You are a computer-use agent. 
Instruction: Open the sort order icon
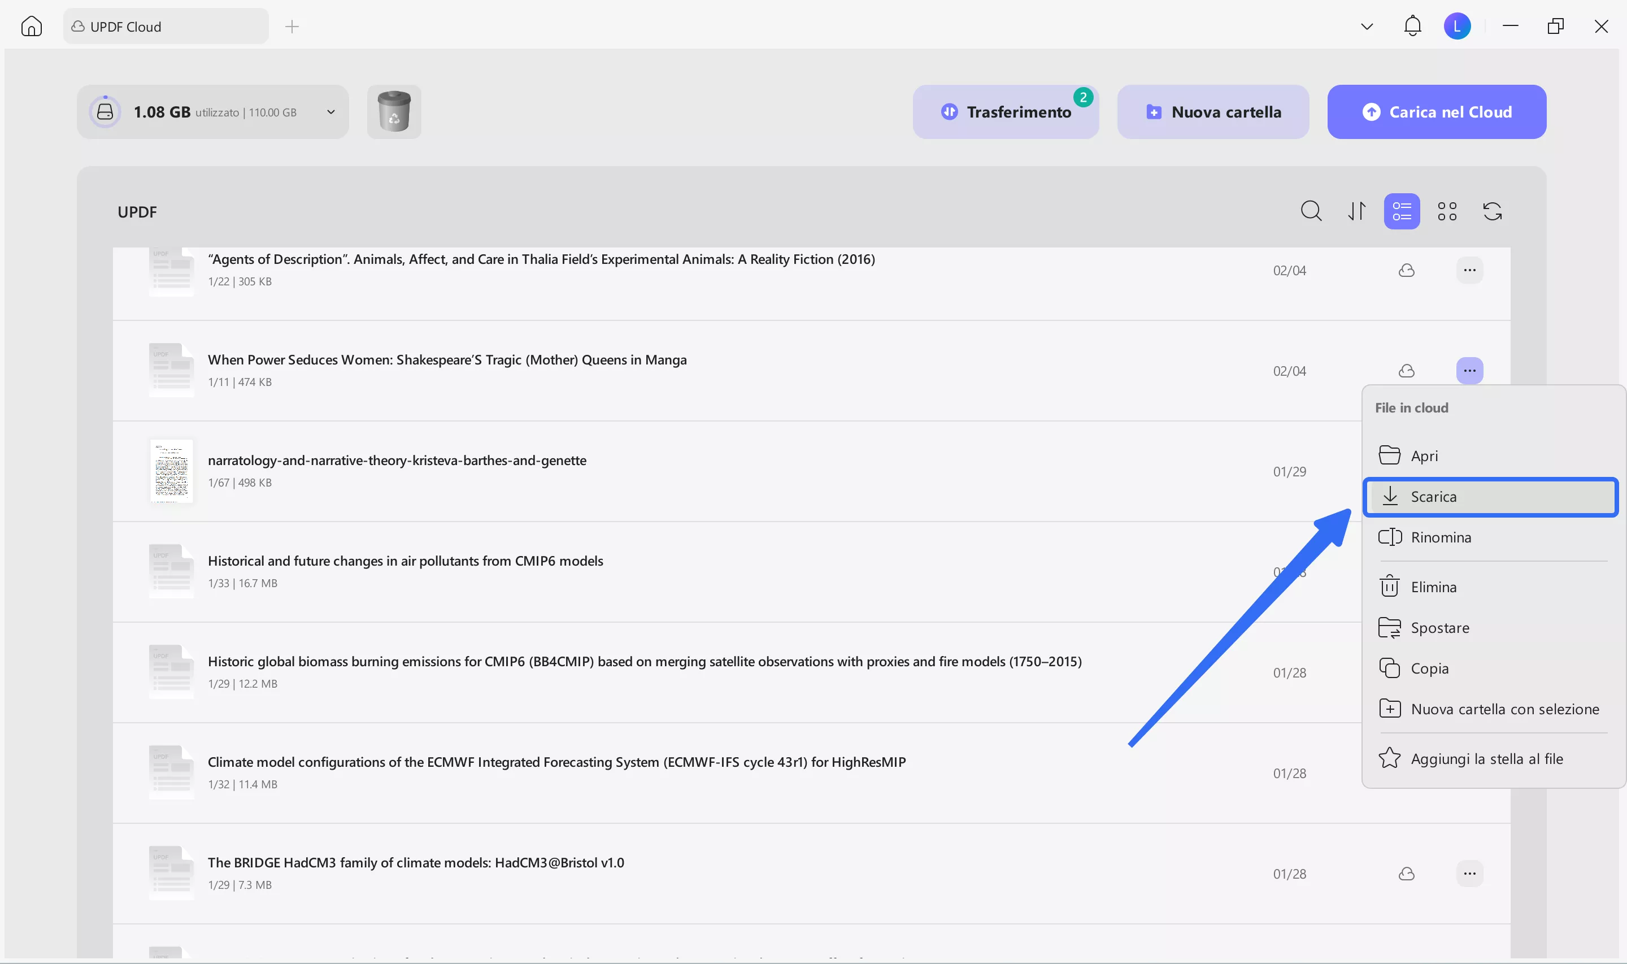click(1356, 211)
